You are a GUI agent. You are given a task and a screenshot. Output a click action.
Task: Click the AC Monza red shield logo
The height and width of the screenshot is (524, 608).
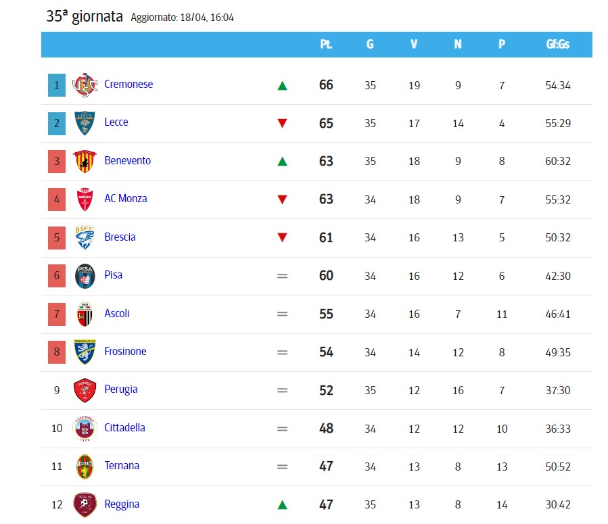(85, 199)
